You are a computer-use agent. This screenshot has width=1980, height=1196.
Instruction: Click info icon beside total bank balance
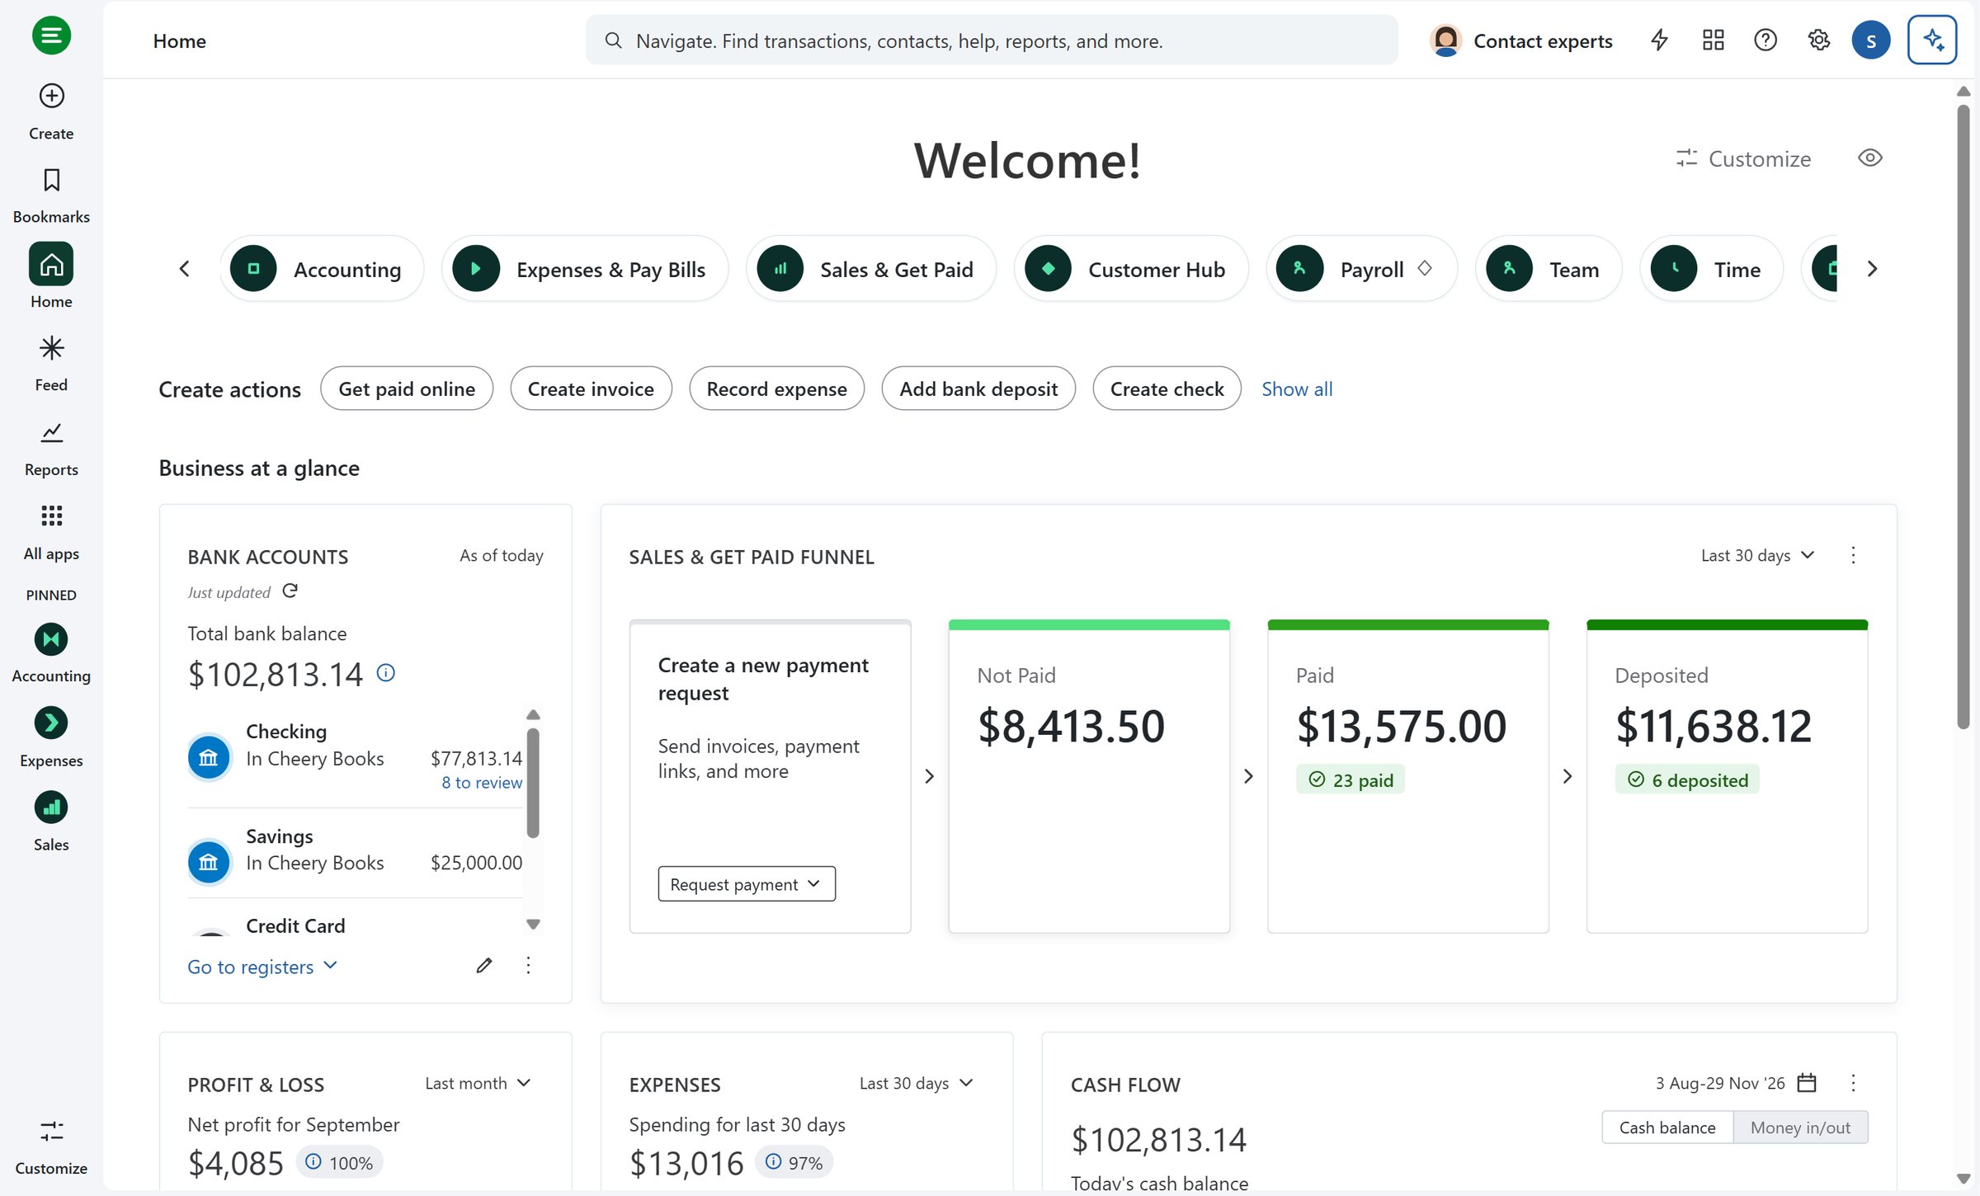click(x=385, y=672)
